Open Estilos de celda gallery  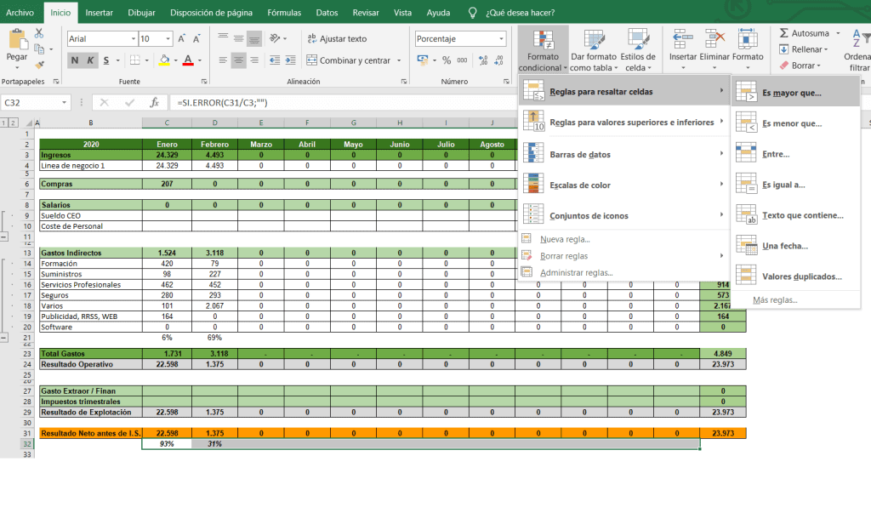638,50
